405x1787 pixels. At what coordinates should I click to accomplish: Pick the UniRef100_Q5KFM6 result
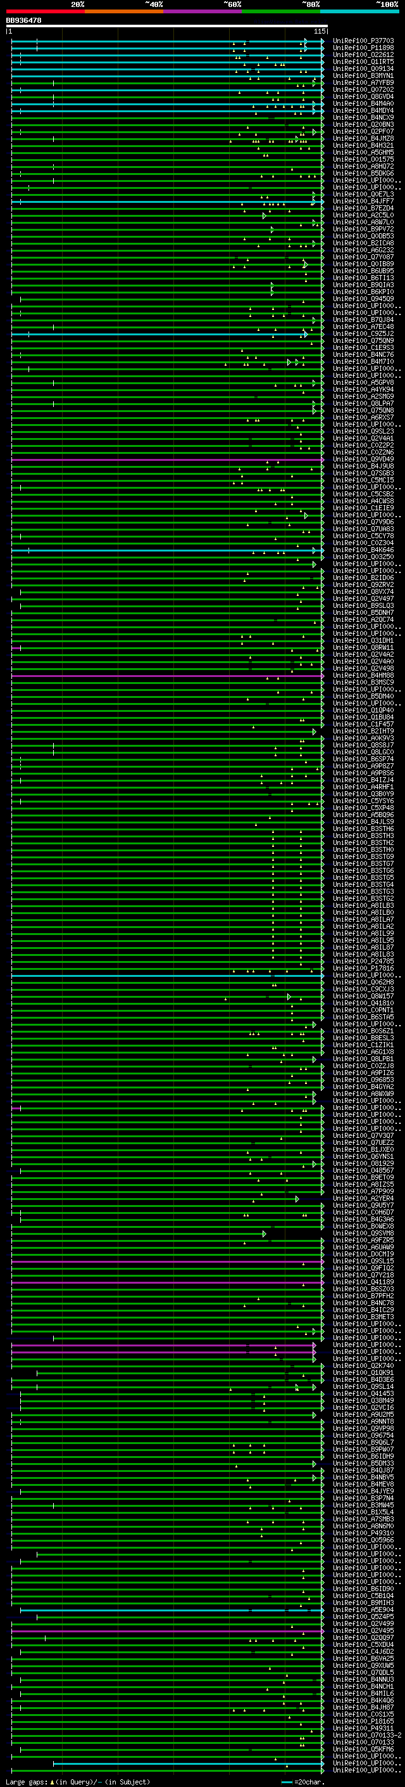pos(363,1748)
